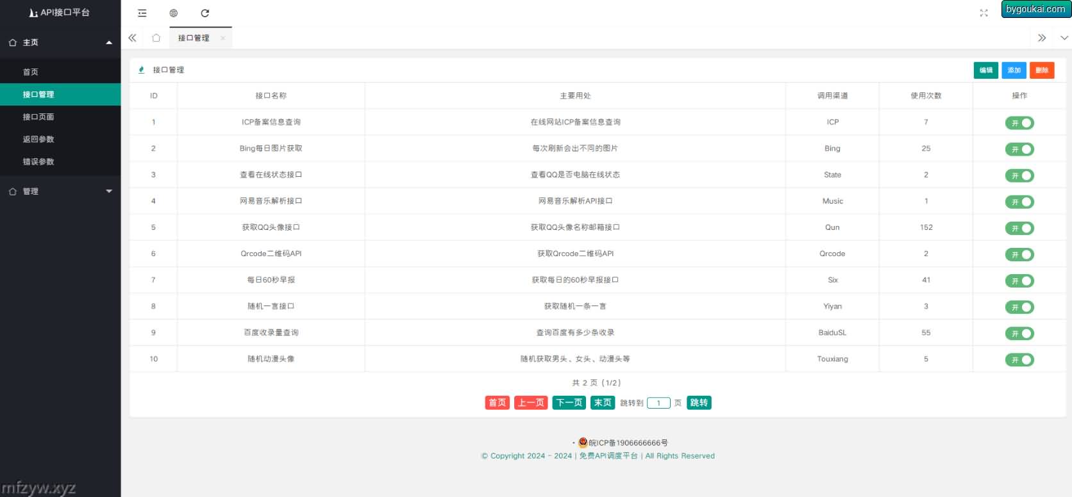Image resolution: width=1072 pixels, height=497 pixels.
Task: Disable the 获取QQ头像接口 switch
Action: coord(1019,228)
